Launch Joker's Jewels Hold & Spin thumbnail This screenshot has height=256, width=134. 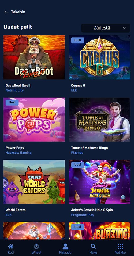(x=99, y=182)
